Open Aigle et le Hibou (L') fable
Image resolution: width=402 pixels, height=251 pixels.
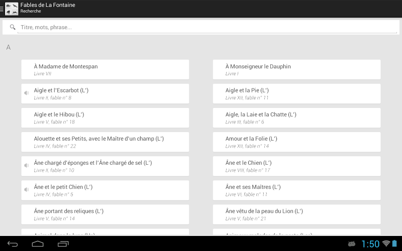(x=105, y=117)
